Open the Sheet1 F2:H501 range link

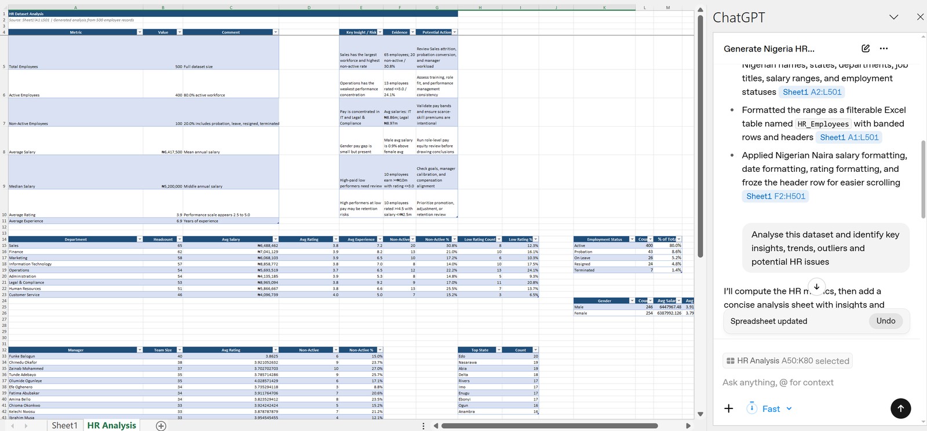point(775,196)
